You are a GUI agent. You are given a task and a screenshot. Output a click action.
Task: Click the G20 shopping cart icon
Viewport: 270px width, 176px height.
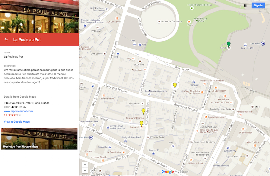[x=118, y=54]
